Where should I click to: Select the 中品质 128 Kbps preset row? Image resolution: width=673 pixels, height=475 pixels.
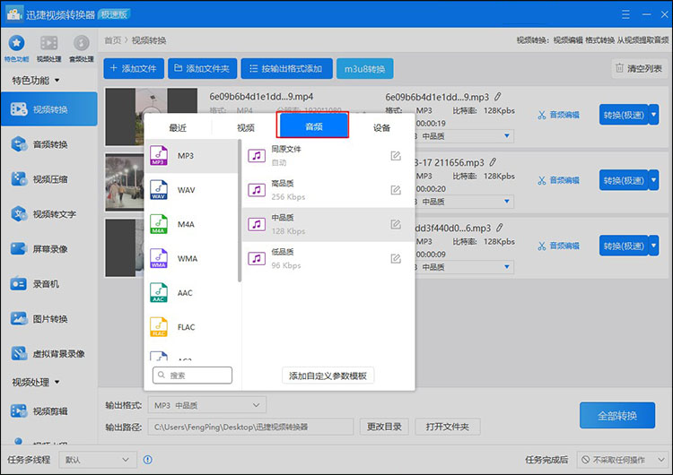(328, 224)
